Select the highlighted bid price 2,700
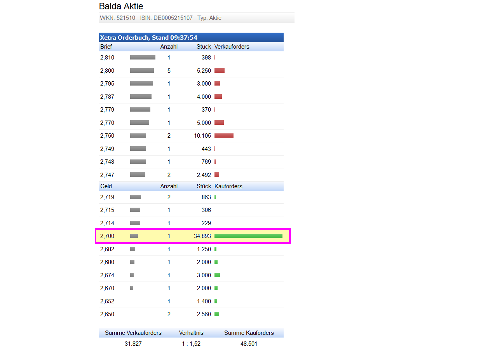This screenshot has height=350, width=502. click(107, 236)
